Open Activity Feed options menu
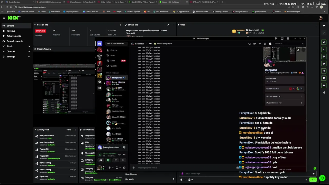329x185 pixels. coord(75,130)
